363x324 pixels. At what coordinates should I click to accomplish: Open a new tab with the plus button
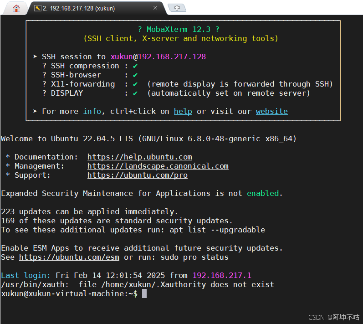[x=177, y=8]
